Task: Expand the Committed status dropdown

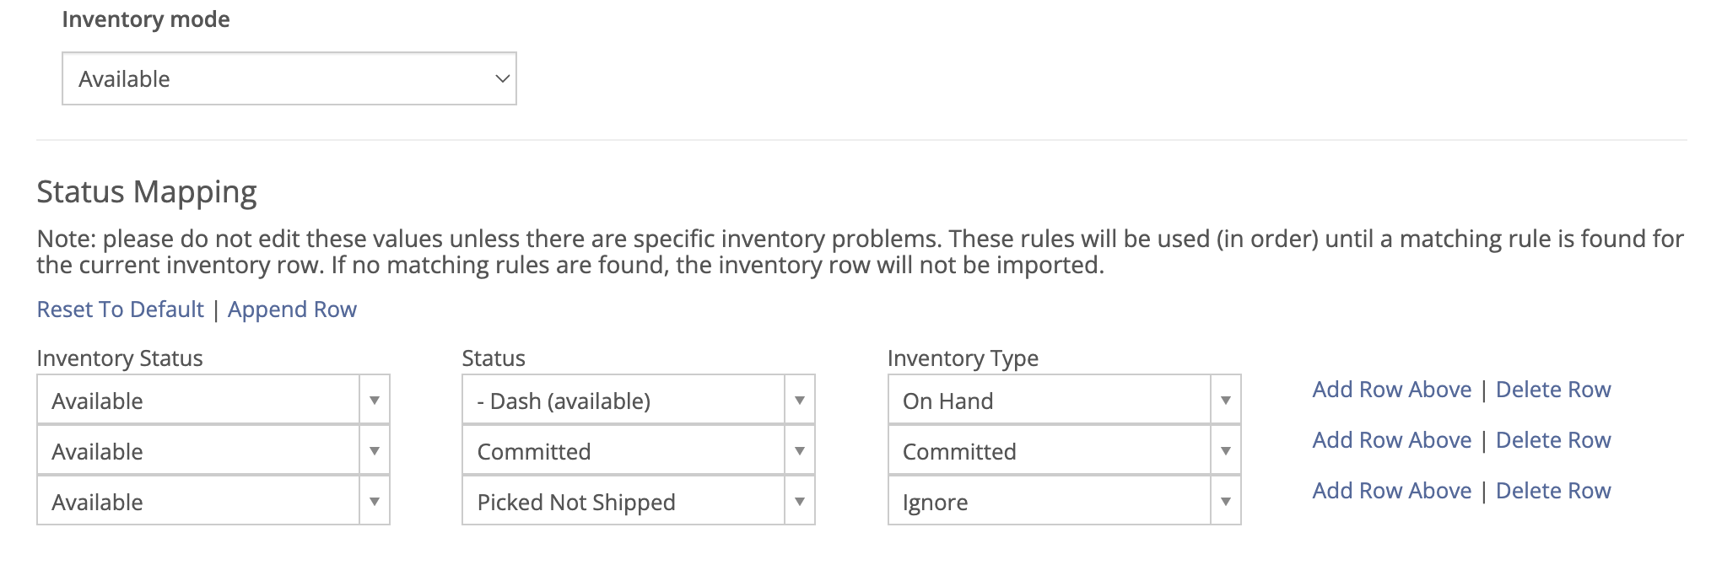Action: [799, 451]
